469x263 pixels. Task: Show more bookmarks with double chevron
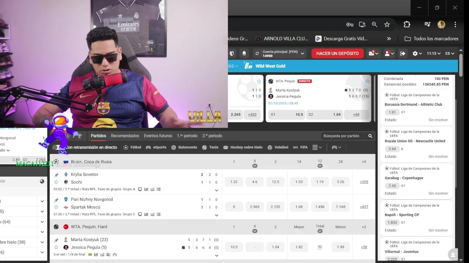coord(389,39)
